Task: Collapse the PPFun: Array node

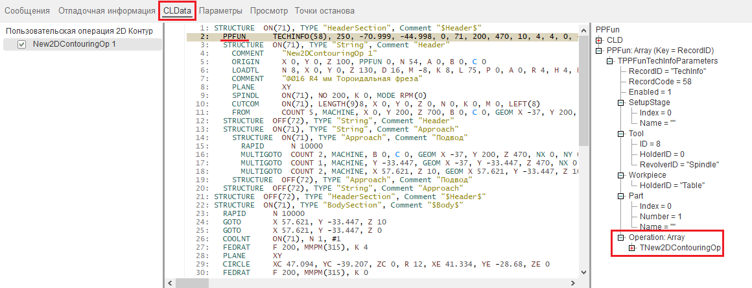Action: click(600, 51)
